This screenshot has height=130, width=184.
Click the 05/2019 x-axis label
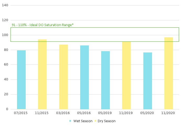(105, 113)
